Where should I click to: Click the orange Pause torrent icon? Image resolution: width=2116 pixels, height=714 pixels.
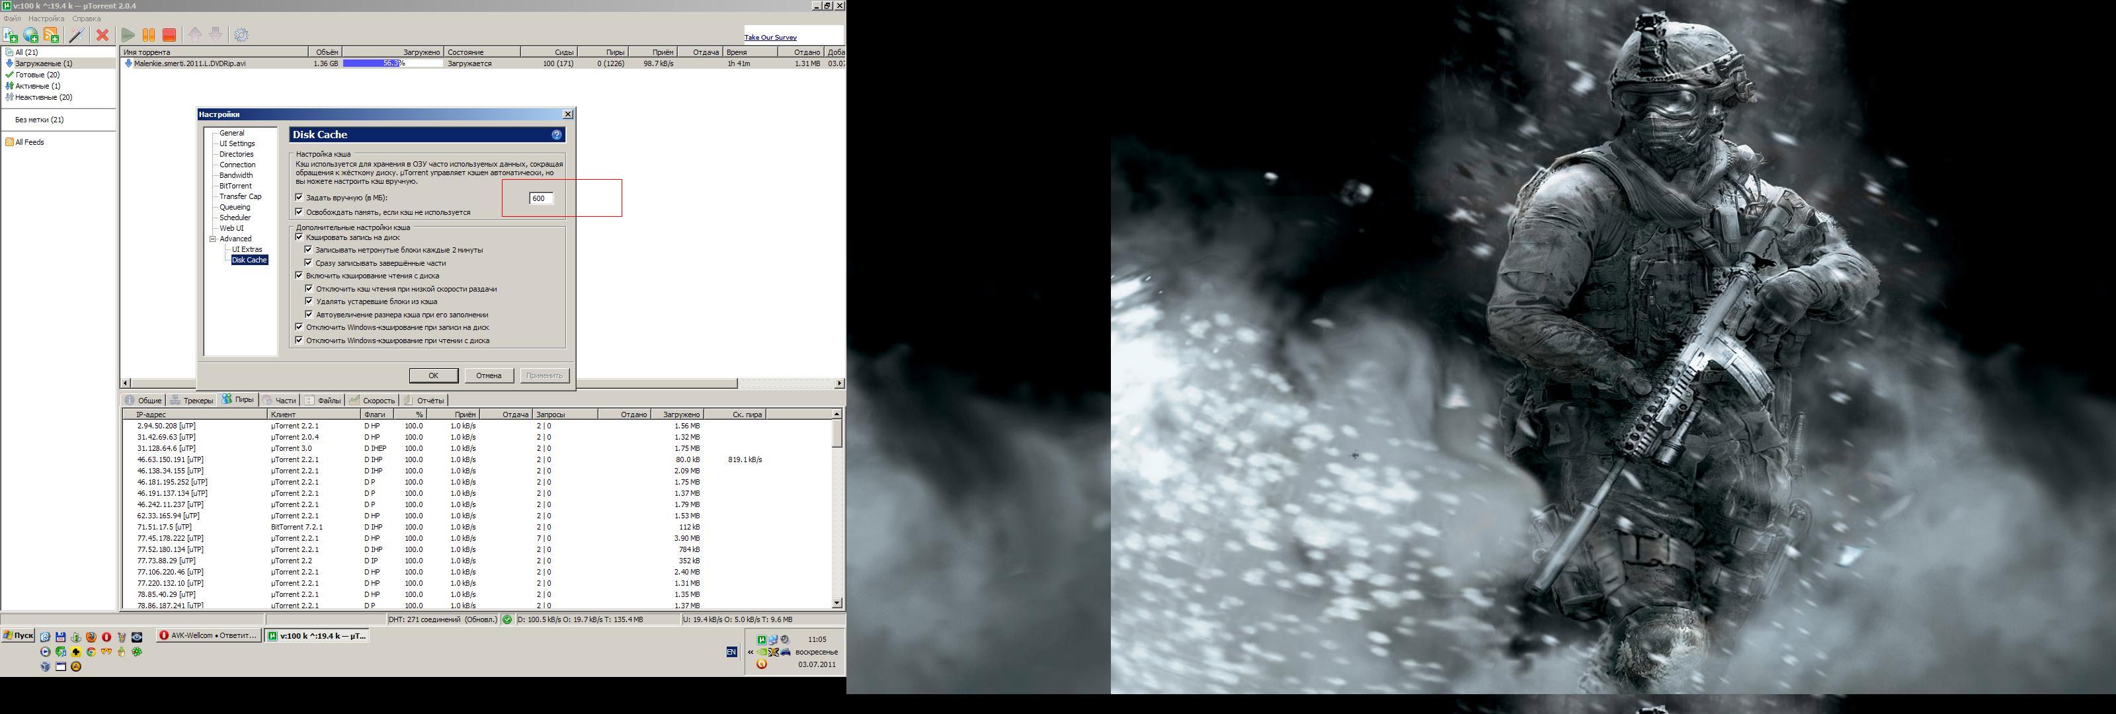point(149,34)
